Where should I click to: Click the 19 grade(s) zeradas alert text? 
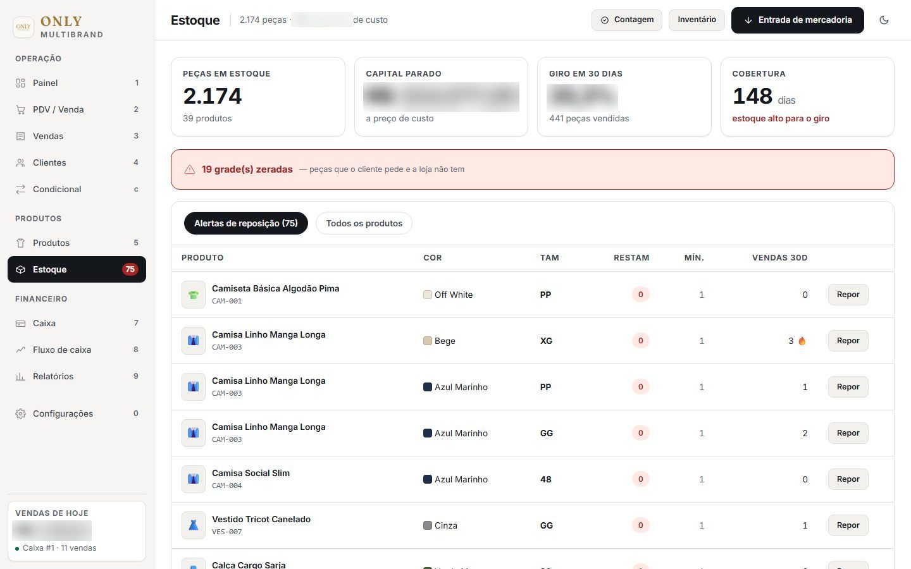247,169
